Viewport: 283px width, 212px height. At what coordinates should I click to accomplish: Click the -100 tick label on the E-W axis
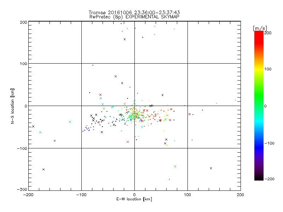pos(81,194)
